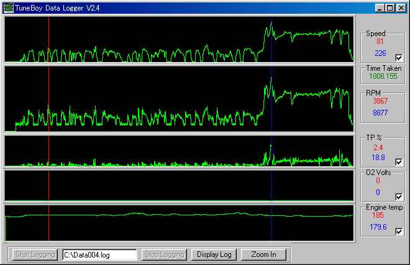Click the Time Taken value 1808.155
Screen dimensions: 410x265
(383, 76)
